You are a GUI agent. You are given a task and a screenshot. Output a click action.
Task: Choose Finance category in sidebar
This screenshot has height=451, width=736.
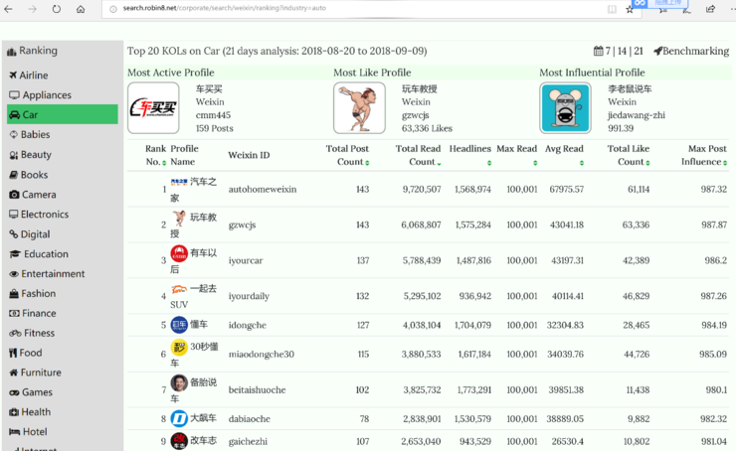[33, 313]
